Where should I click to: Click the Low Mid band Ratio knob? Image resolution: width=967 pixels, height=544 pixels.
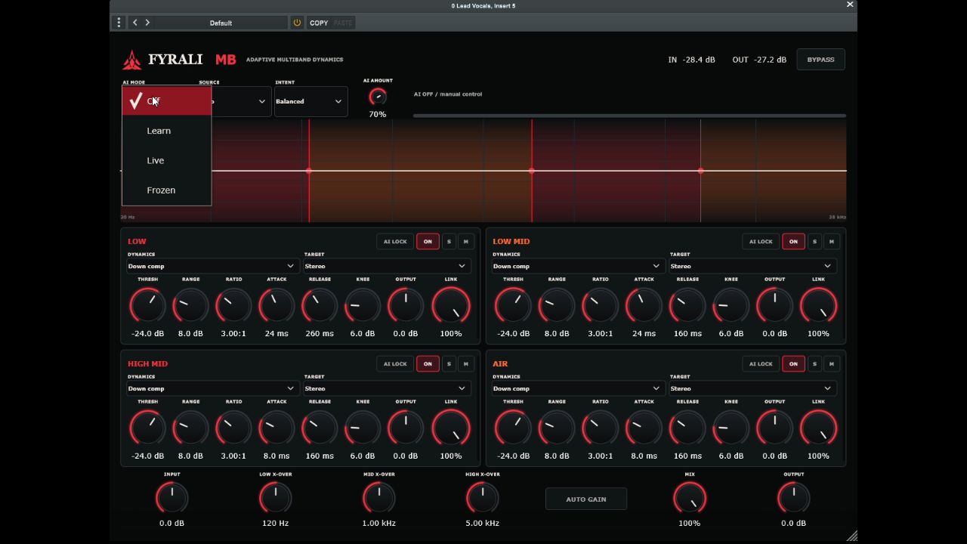(600, 306)
